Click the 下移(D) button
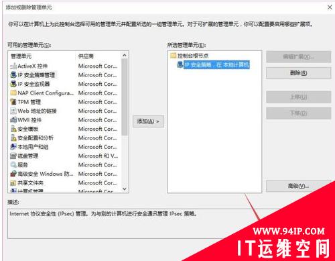The width and height of the screenshot is (335, 261). (298, 113)
